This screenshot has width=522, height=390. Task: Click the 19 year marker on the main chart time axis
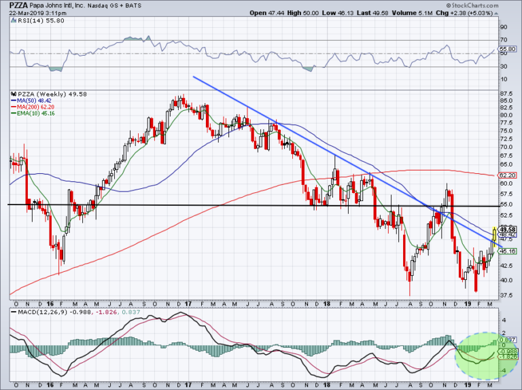pyautogui.click(x=468, y=304)
